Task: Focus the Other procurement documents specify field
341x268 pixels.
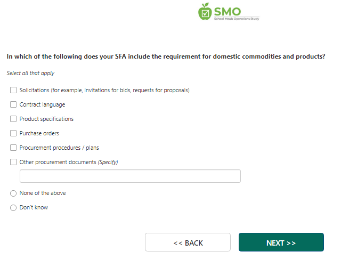Action: (130, 176)
